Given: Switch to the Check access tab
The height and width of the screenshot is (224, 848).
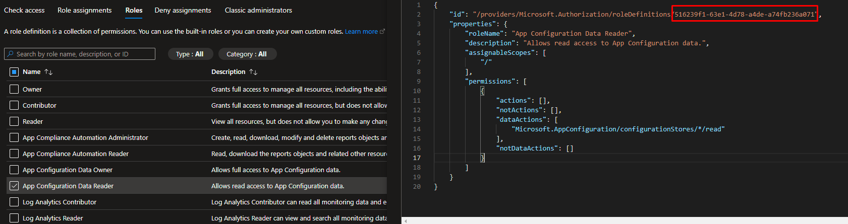Looking at the screenshot, I should point(24,10).
